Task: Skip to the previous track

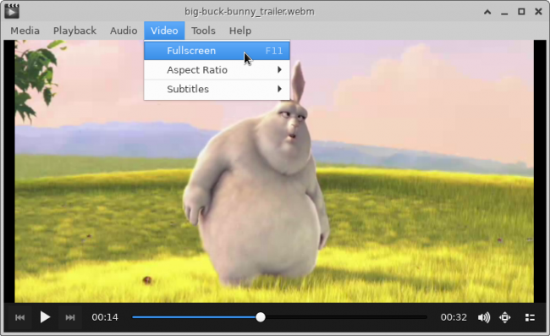Action: [20, 317]
